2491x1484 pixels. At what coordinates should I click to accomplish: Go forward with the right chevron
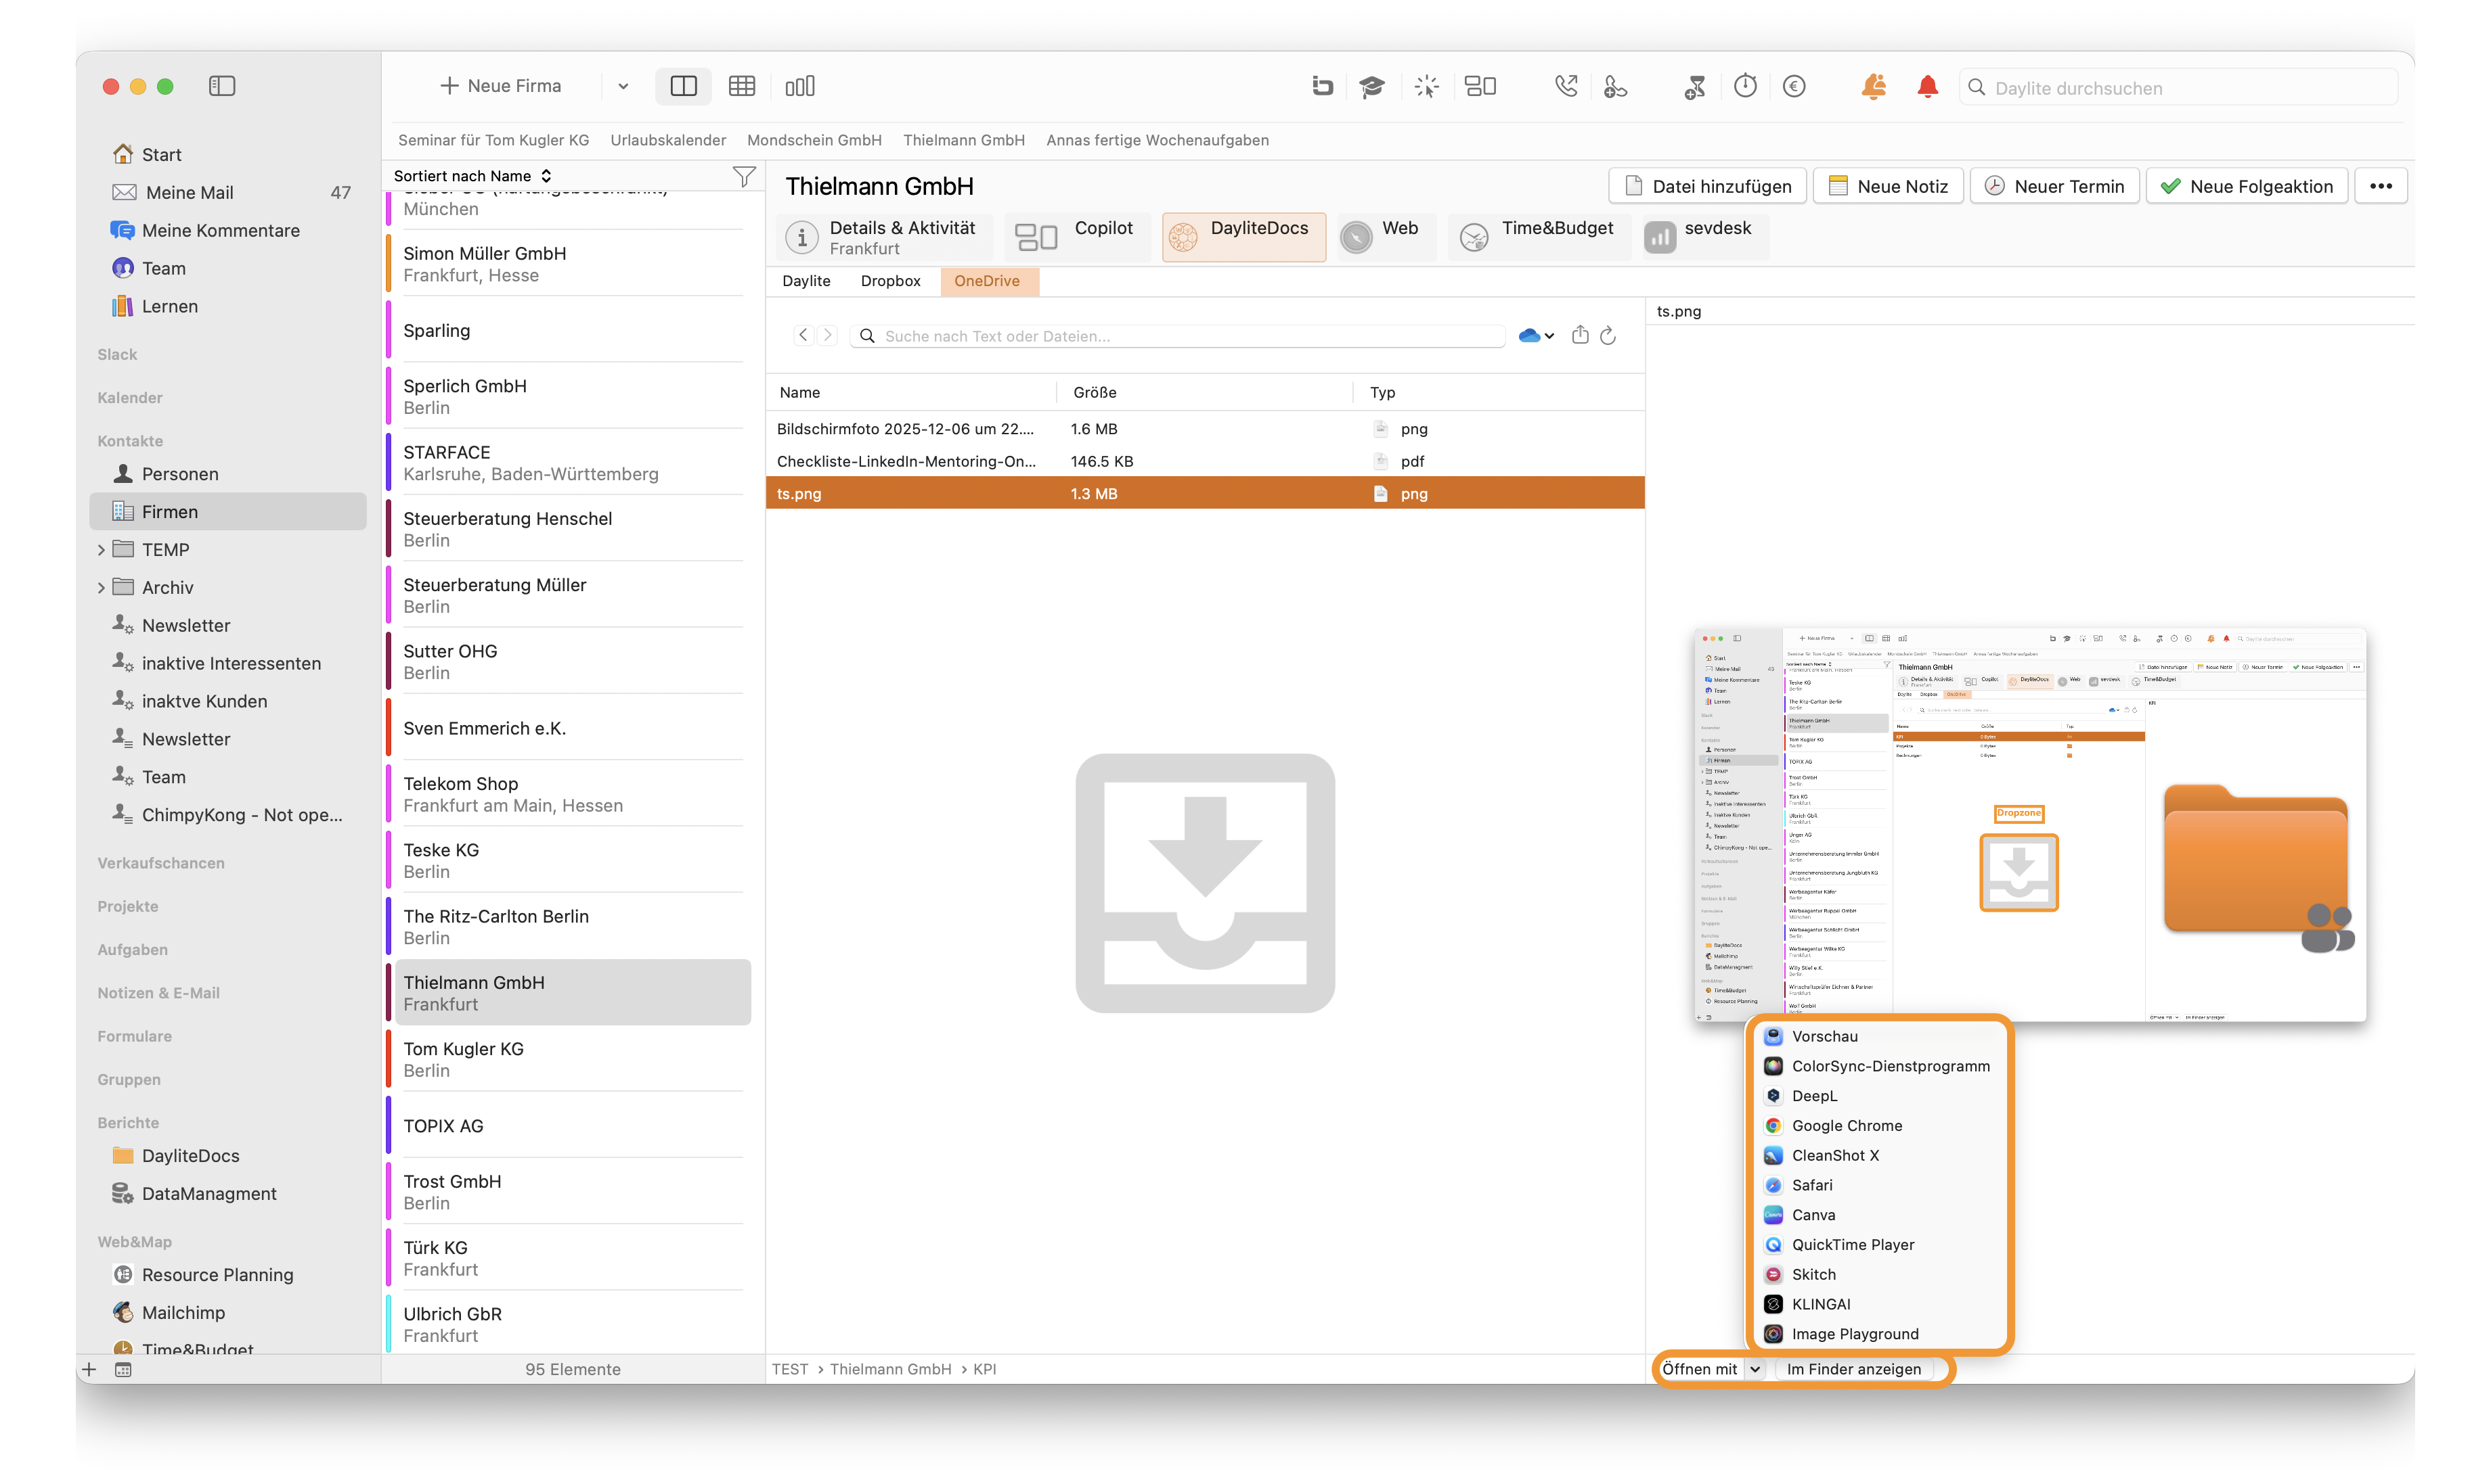pyautogui.click(x=826, y=335)
